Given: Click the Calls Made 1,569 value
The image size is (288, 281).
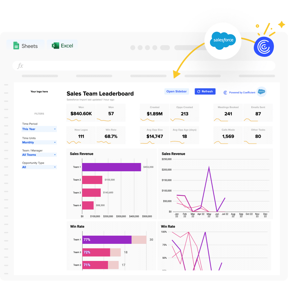Looking at the screenshot, I should [228, 136].
